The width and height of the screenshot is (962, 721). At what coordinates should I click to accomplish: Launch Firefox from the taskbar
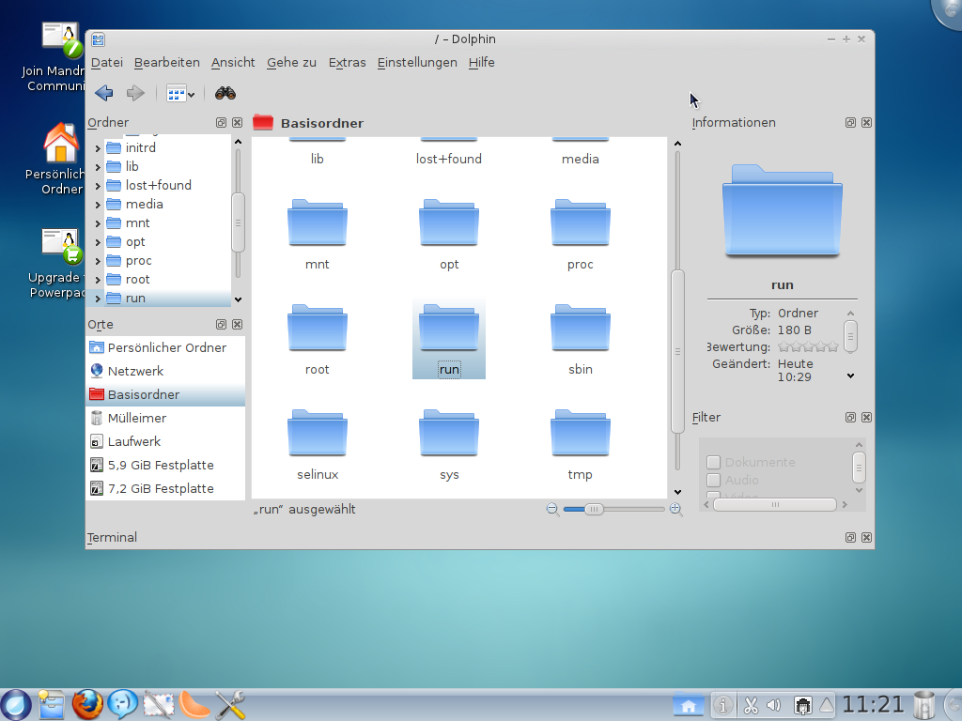tap(87, 703)
